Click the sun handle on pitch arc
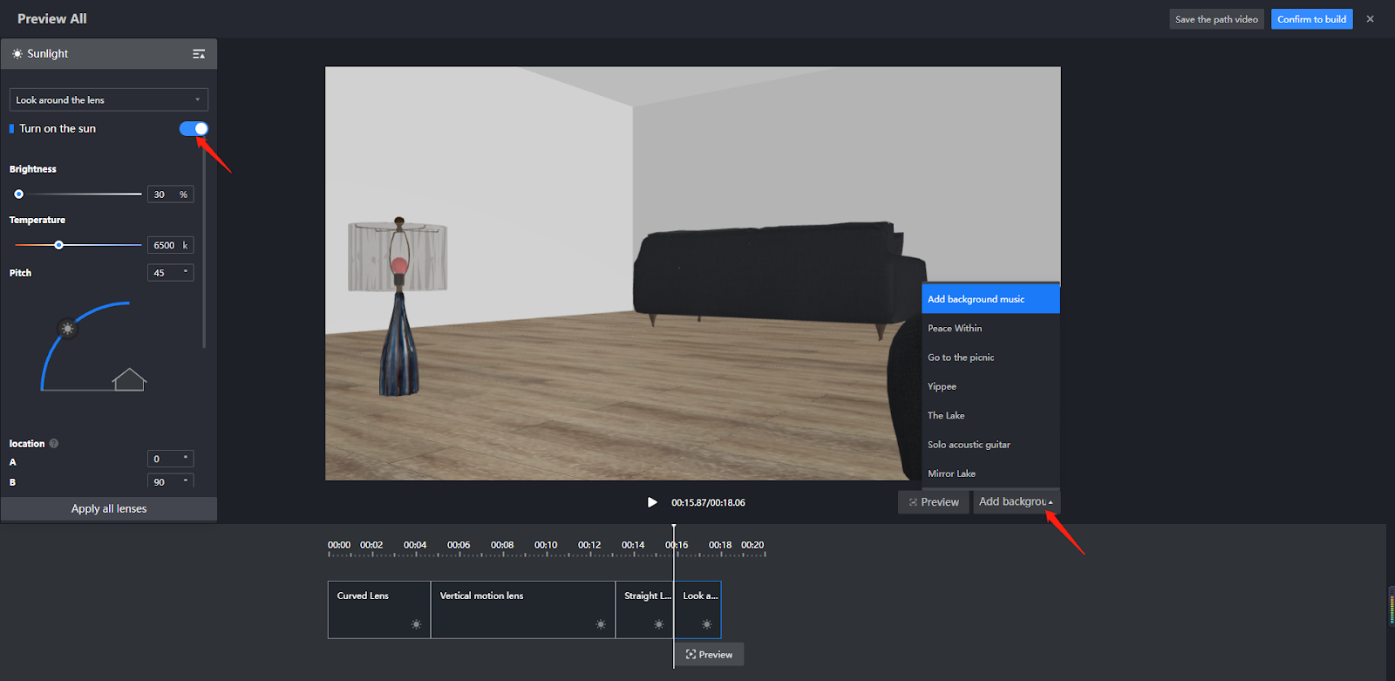The width and height of the screenshot is (1395, 681). 67,329
